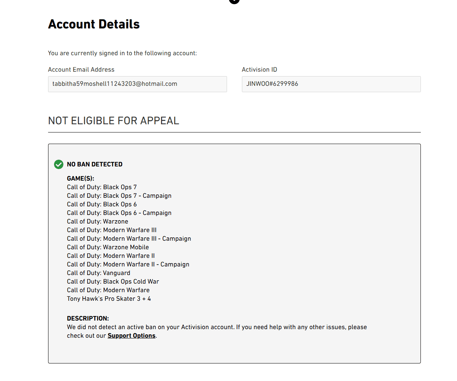Image resolution: width=457 pixels, height=381 pixels.
Task: Click the green checkmark status icon
Action: click(59, 164)
